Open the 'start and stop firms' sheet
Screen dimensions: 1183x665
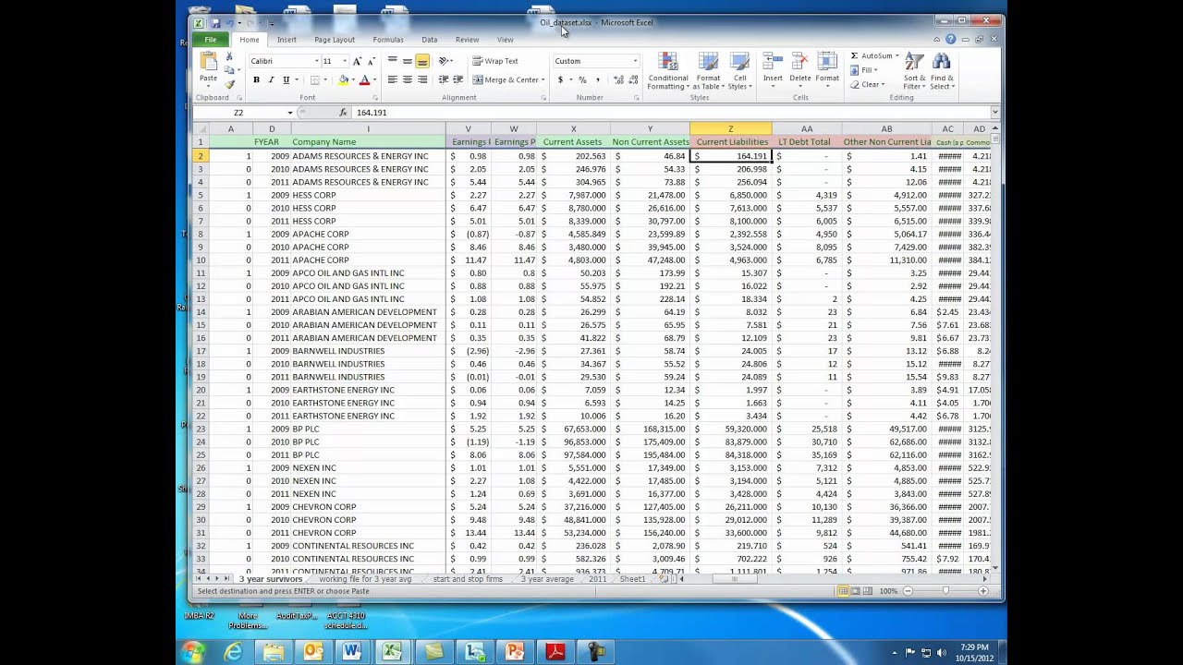point(468,579)
